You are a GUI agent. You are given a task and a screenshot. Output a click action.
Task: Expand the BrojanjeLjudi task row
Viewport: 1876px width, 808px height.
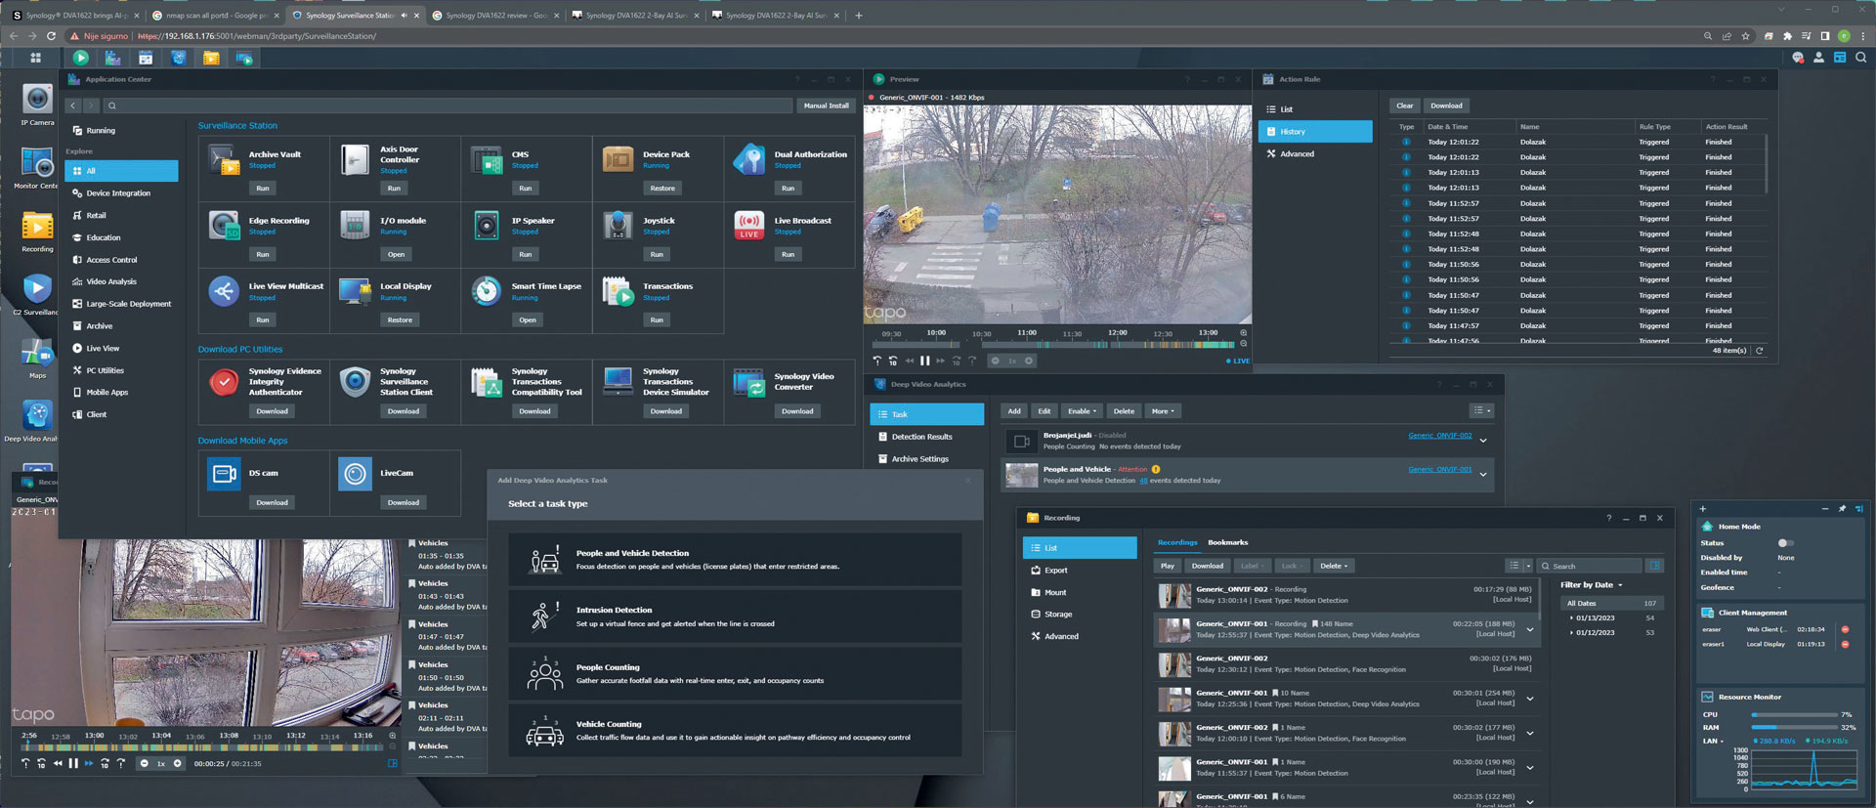(x=1483, y=441)
